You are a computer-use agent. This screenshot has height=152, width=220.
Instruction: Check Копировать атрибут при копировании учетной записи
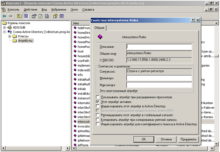coord(98,120)
